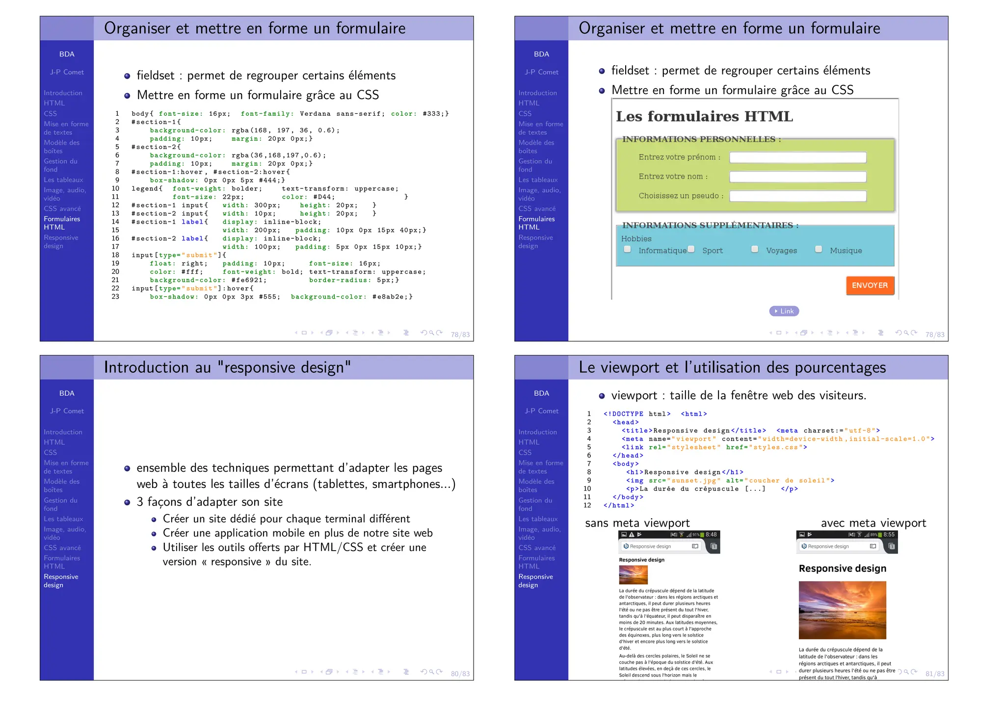
Task: Click previous-frame triangle on responsive intro slide
Action: coord(321,672)
